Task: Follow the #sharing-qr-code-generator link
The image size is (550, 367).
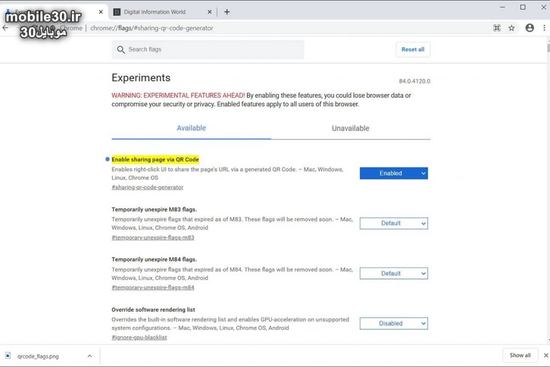Action: [147, 188]
